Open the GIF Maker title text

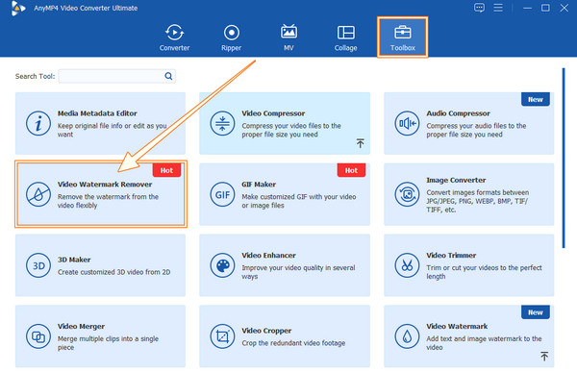pos(259,185)
